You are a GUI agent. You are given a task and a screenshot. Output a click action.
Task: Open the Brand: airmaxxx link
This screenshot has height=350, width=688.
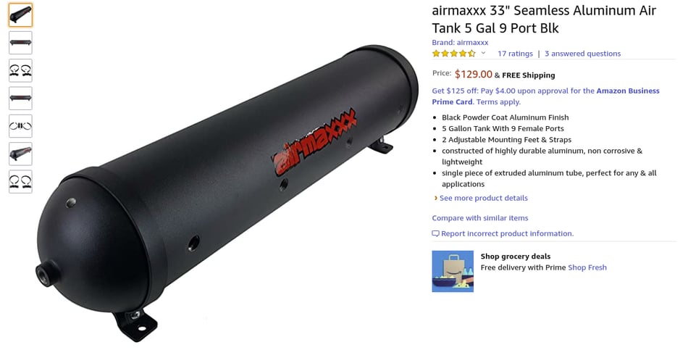click(x=460, y=43)
